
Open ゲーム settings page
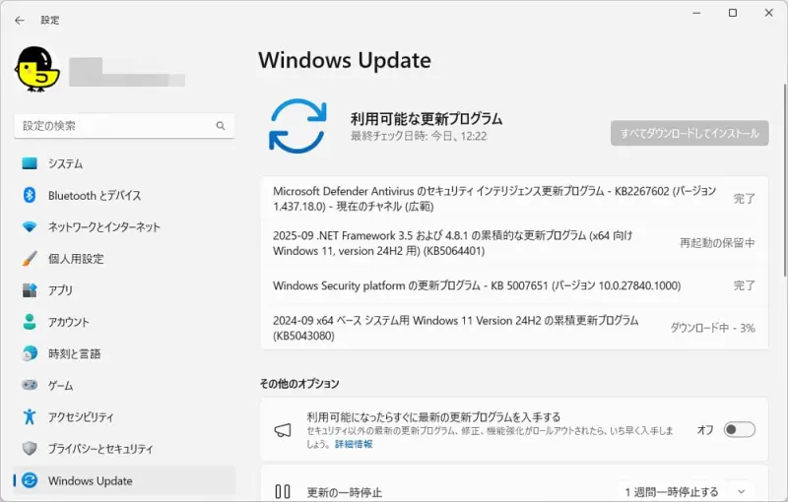click(x=124, y=385)
